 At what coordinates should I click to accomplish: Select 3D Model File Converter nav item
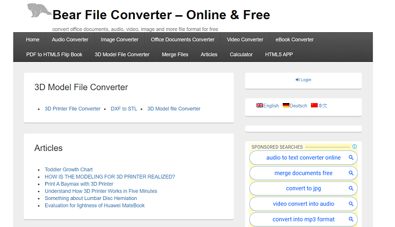(122, 55)
